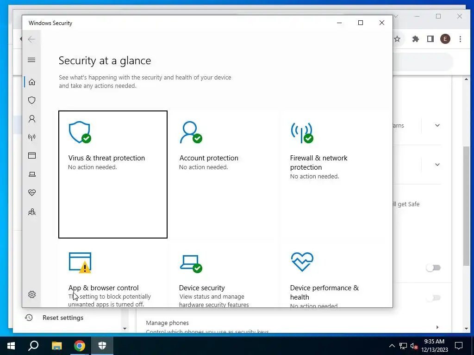Open File Explorer from taskbar

(x=56, y=346)
